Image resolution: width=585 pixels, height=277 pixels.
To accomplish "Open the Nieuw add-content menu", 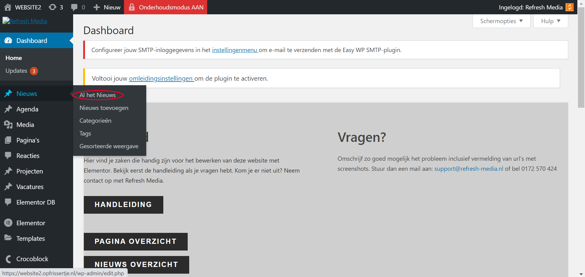I will tap(107, 7).
